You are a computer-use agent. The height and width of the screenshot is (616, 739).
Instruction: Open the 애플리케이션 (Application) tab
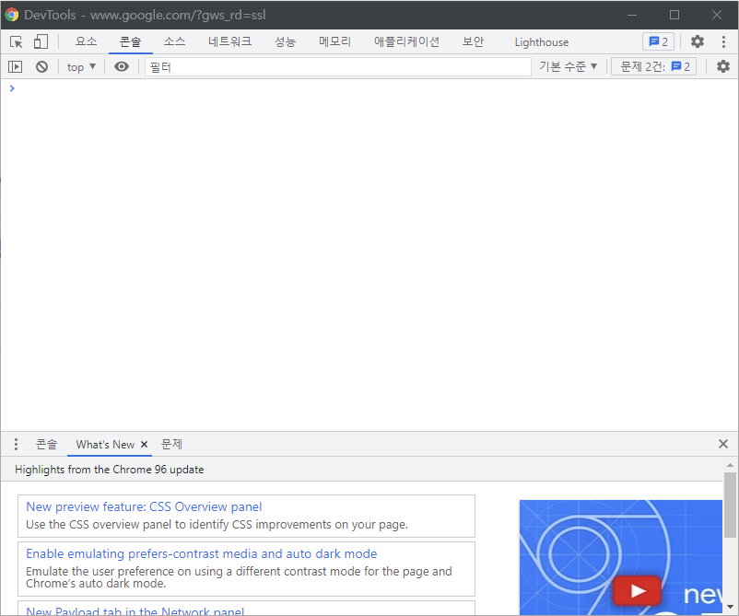406,42
